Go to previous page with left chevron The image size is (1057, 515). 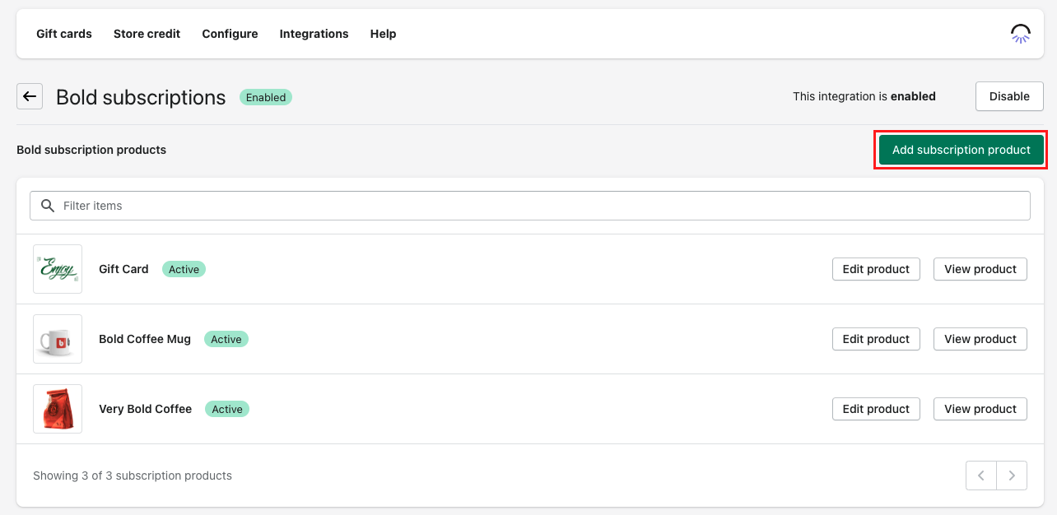point(981,476)
